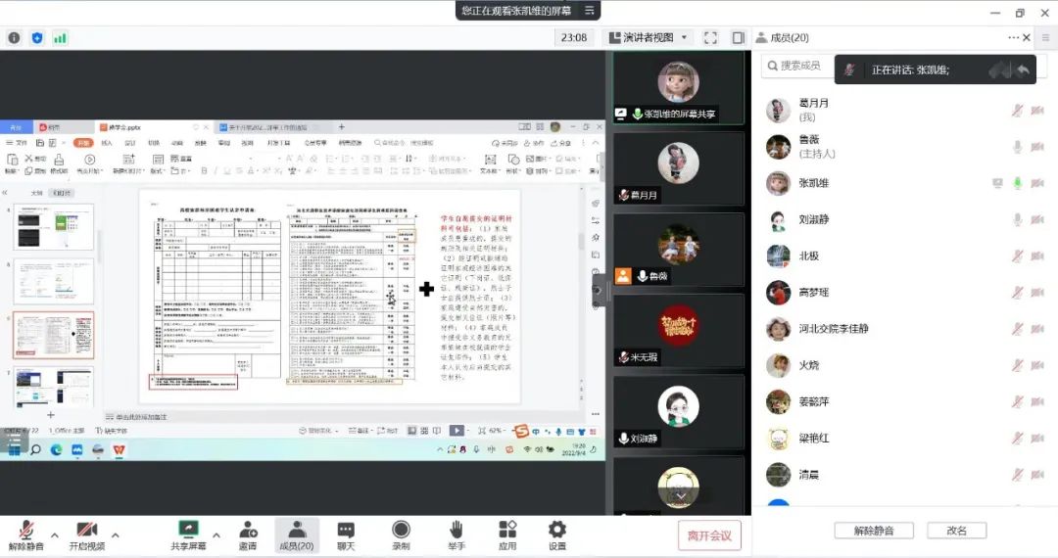
Task: Turn on camera with 开启视频
Action: pyautogui.click(x=86, y=535)
